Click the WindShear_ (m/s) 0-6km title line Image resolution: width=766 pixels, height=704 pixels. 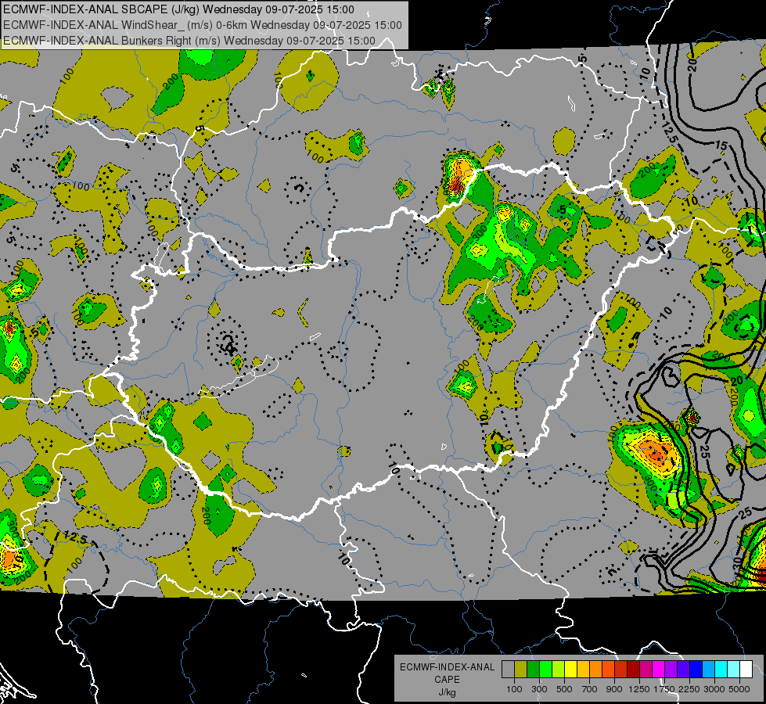(x=202, y=25)
